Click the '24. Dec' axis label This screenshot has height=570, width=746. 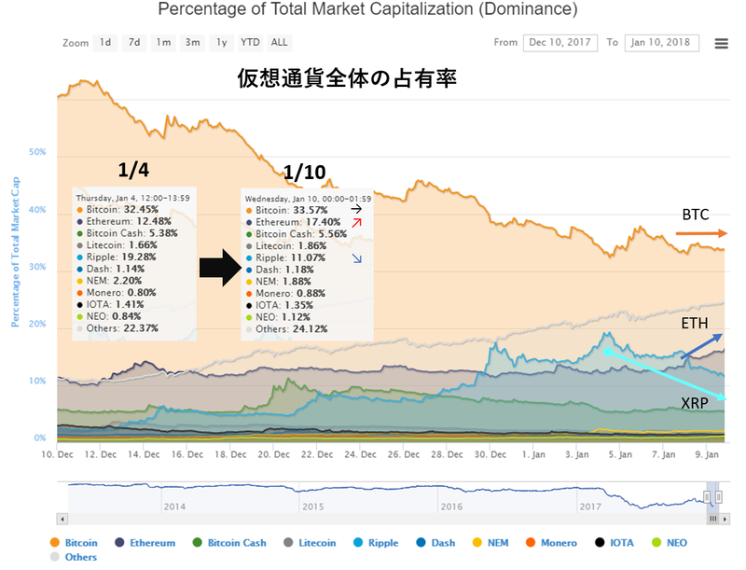[x=360, y=455]
